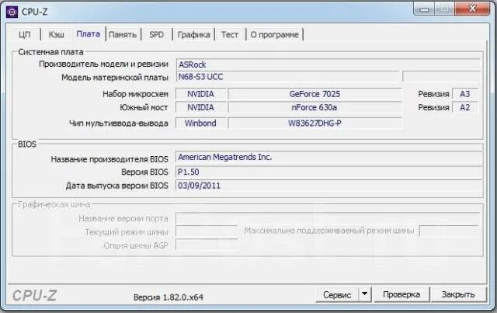This screenshot has width=497, height=313.
Task: Click the American Megatrends Inc. field
Action: click(328, 158)
